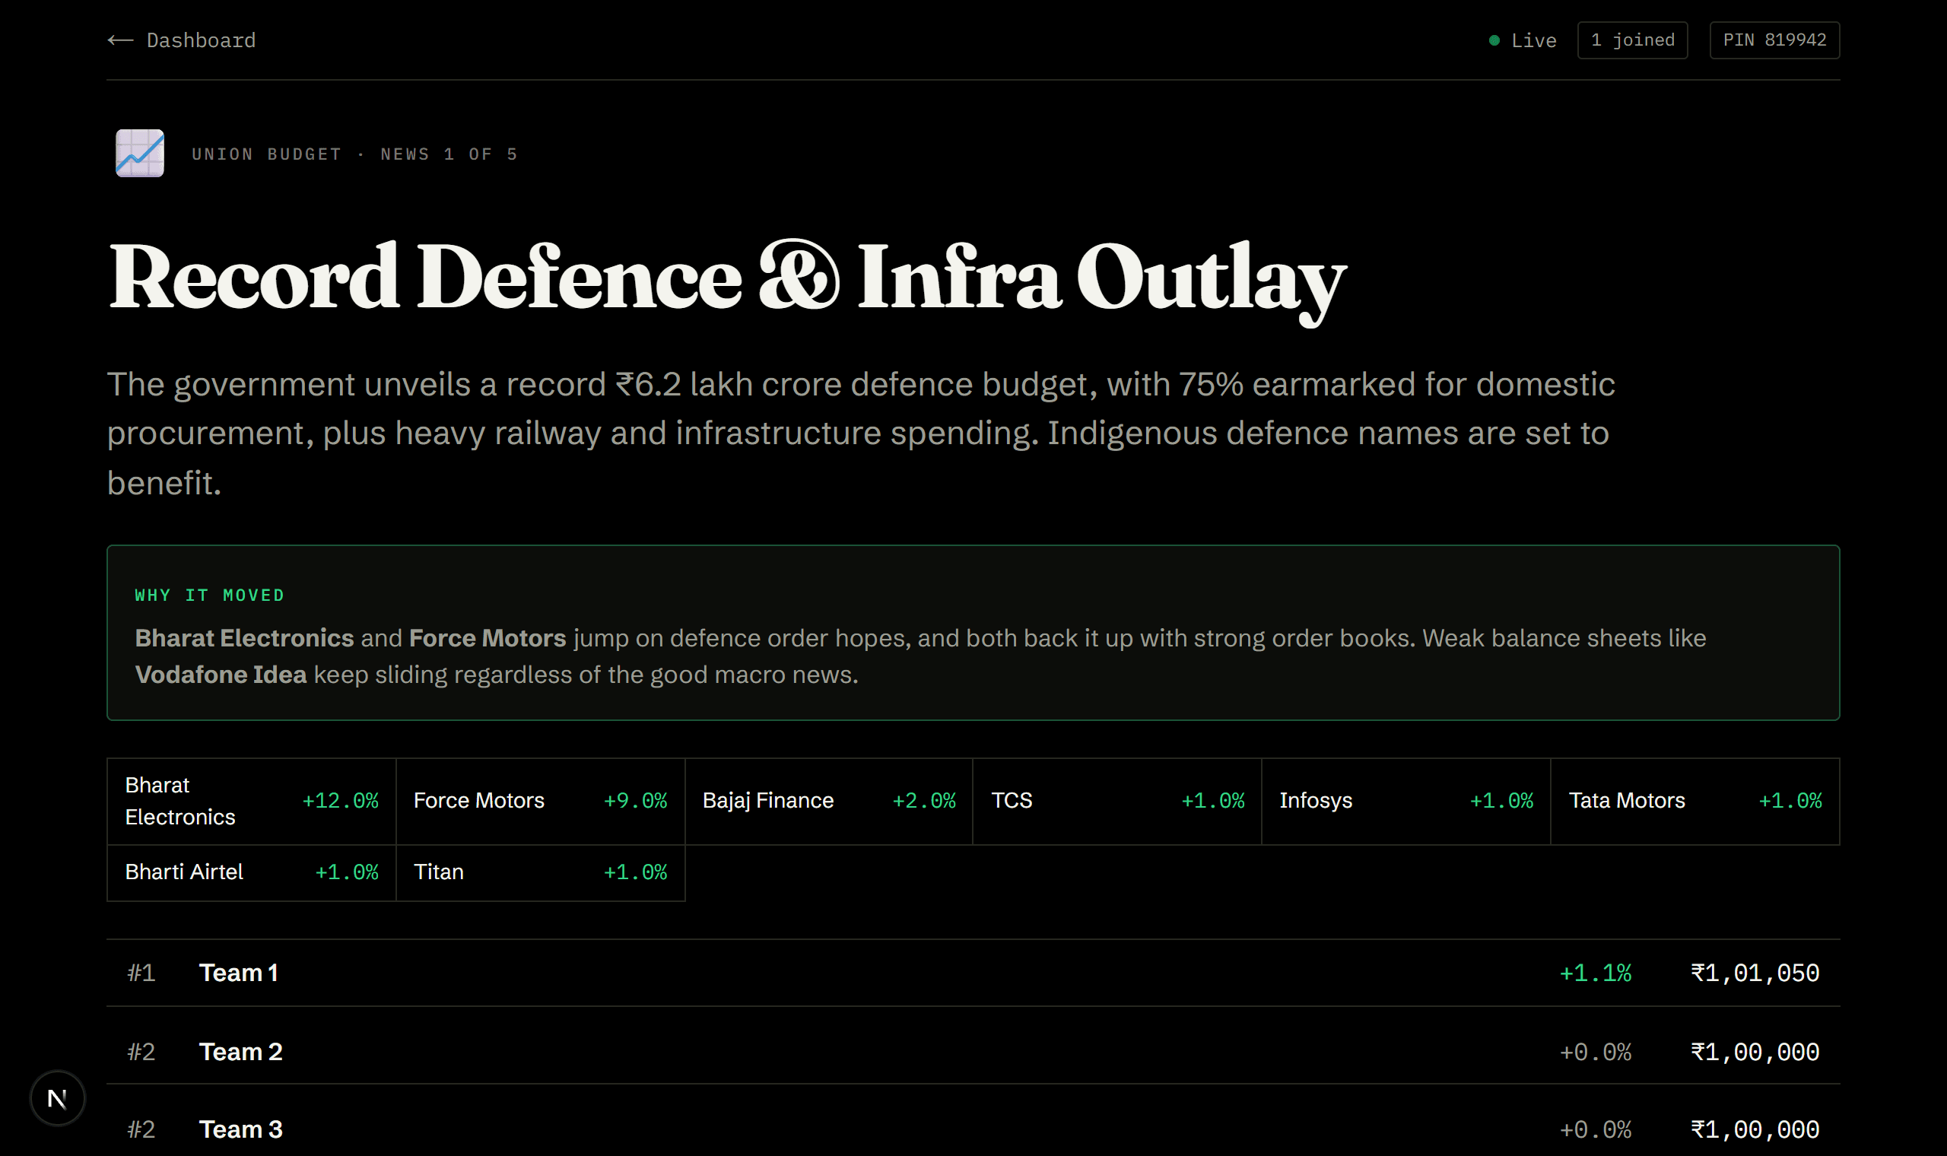Click the back arrow icon beside Dashboard

click(121, 40)
